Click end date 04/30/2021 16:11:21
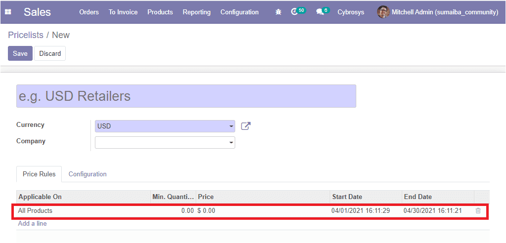 432,211
